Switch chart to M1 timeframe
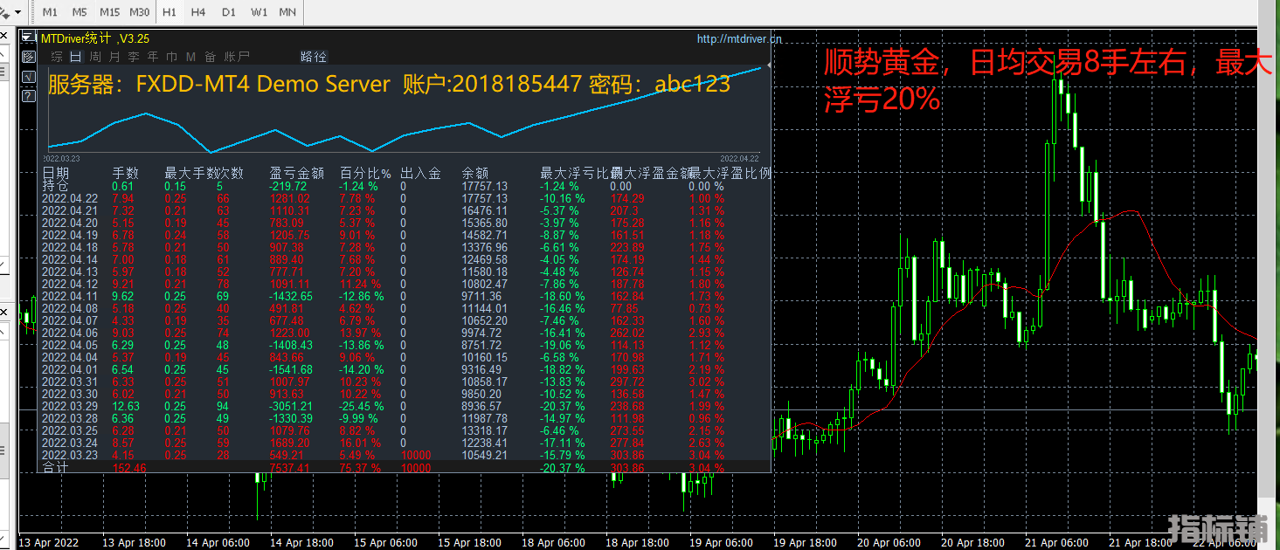The height and width of the screenshot is (550, 1280). pyautogui.click(x=50, y=12)
